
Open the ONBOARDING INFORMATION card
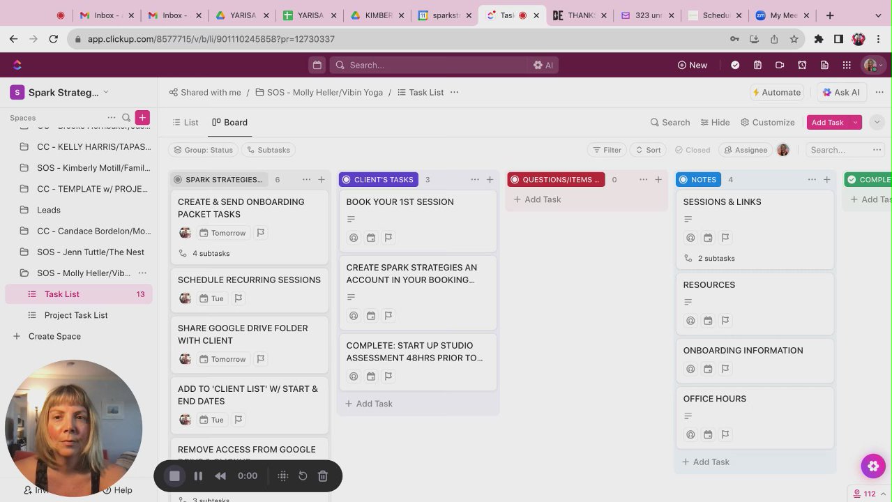pyautogui.click(x=755, y=360)
